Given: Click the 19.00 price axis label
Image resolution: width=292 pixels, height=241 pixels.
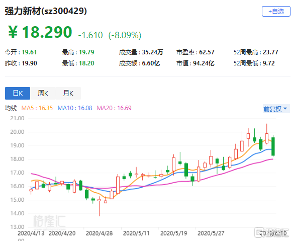Looking at the screenshot, I should tap(17, 145).
